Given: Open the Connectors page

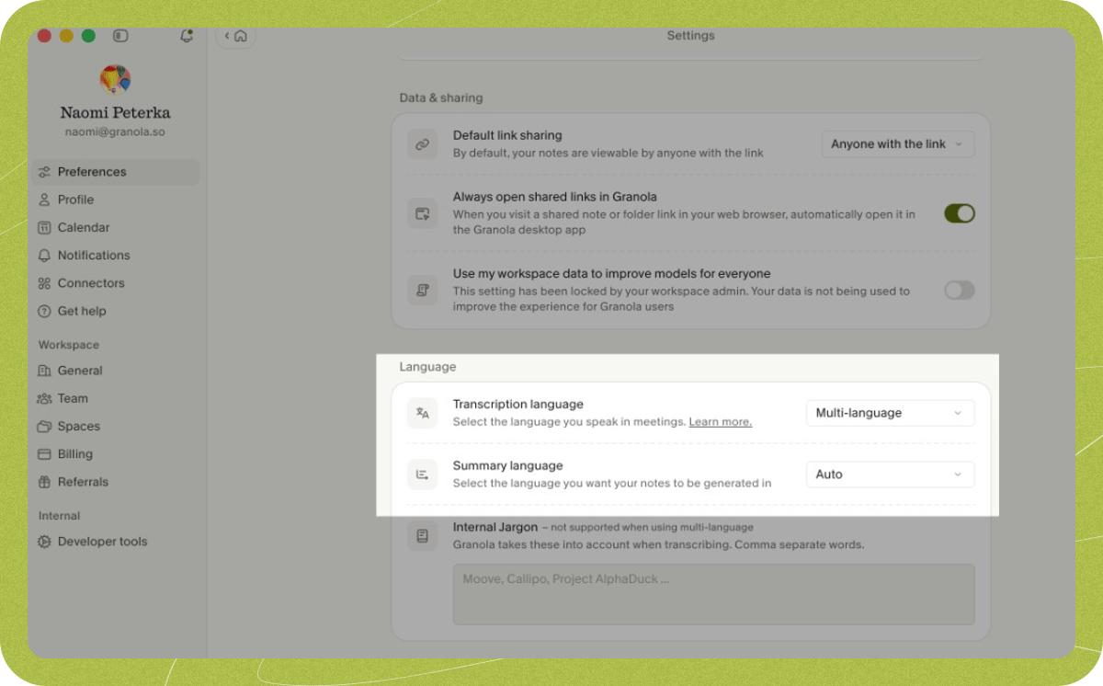Looking at the screenshot, I should point(116,283).
